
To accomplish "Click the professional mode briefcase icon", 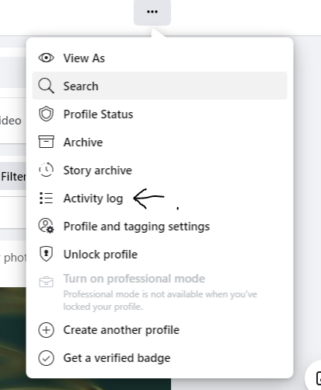I will point(46,282).
